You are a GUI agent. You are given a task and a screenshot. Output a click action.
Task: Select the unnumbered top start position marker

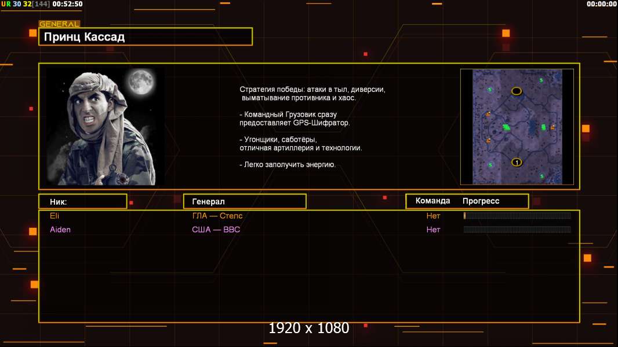517,91
